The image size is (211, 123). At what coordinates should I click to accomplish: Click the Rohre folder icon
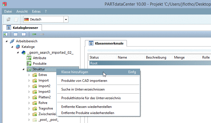coord(35,103)
